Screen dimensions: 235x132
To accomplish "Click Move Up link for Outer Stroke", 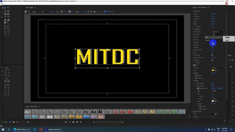I will click(220, 88).
